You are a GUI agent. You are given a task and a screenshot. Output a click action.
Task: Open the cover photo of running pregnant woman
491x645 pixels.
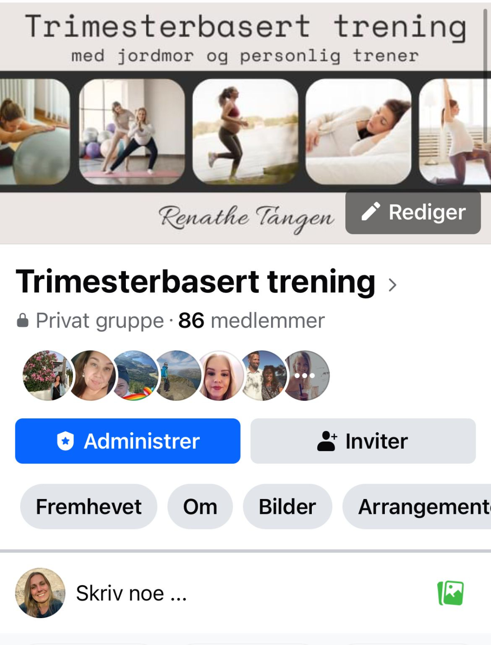point(245,132)
